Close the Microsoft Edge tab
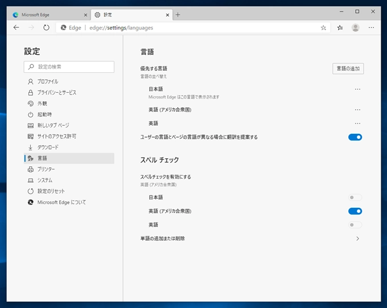The height and width of the screenshot is (308, 387). (85, 15)
